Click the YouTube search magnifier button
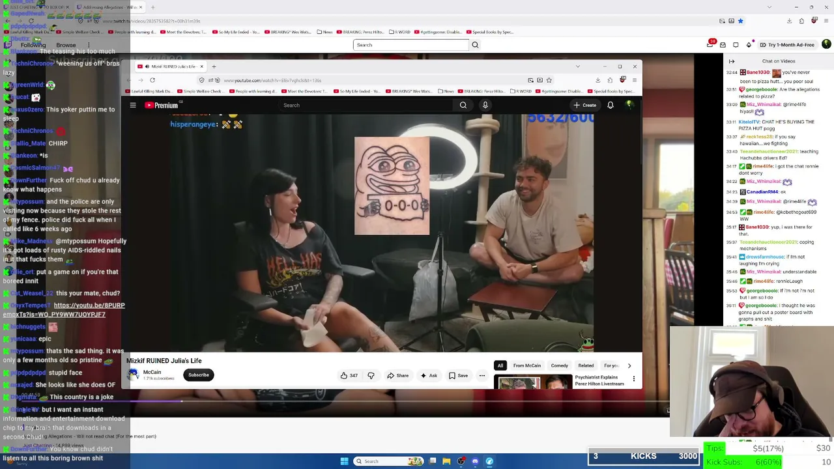Image resolution: width=834 pixels, height=469 pixels. tap(463, 105)
